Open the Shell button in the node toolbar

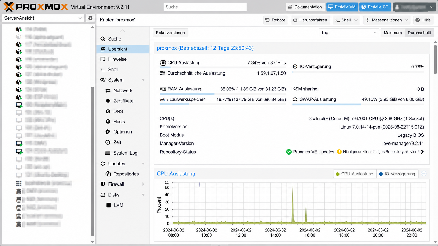(343, 20)
